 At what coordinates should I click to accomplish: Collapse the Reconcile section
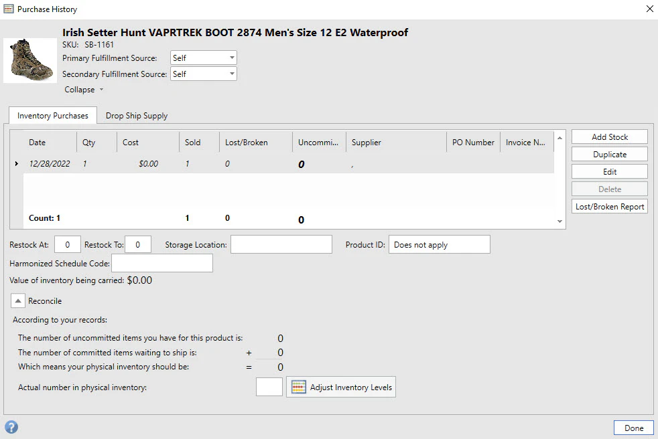pyautogui.click(x=17, y=300)
